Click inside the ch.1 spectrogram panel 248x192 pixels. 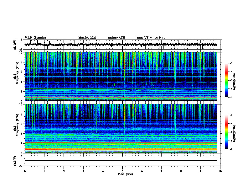pyautogui.click(x=121, y=77)
